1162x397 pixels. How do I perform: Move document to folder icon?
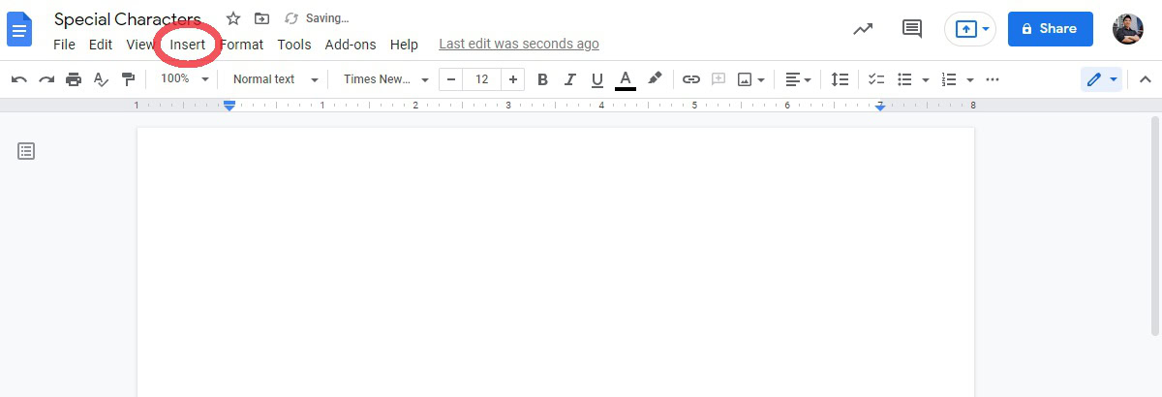(261, 18)
